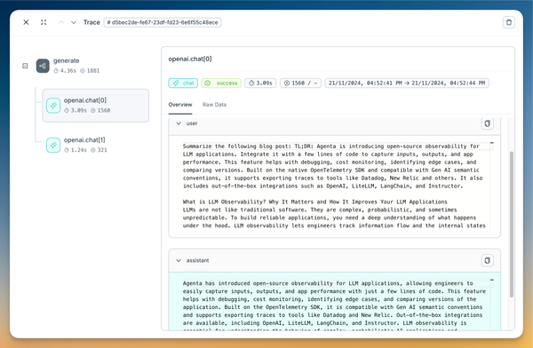533x348 pixels.
Task: Click the openai.chat[1] sparkle icon
Action: pyautogui.click(x=53, y=145)
